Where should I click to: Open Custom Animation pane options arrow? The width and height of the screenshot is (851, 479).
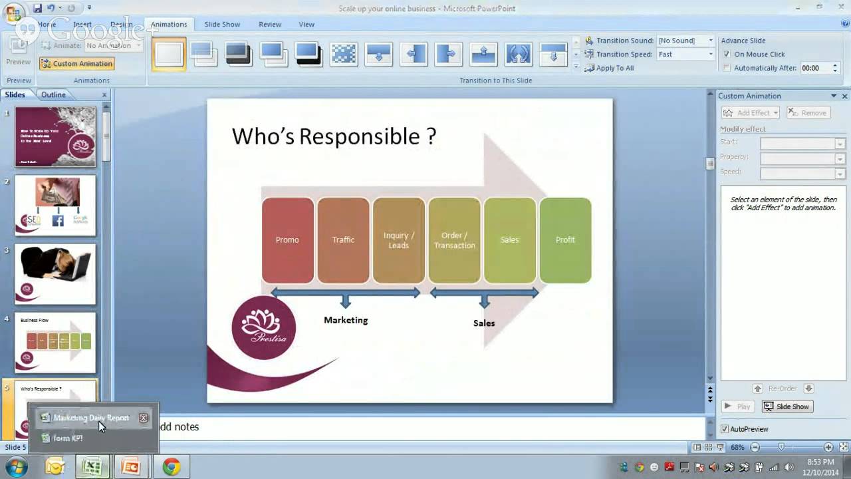(833, 96)
